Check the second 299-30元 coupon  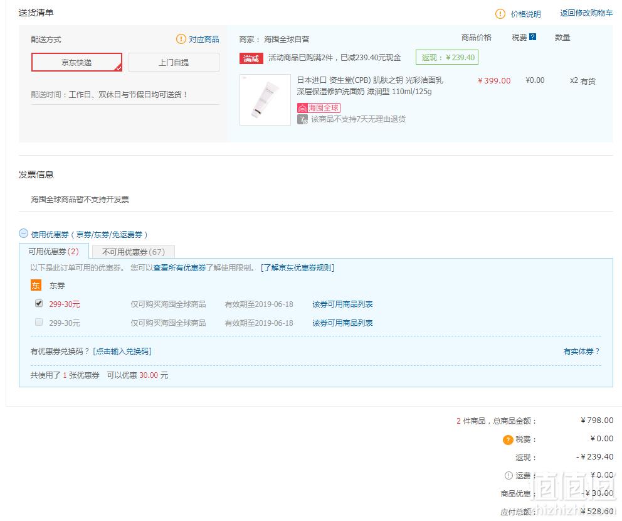point(38,322)
